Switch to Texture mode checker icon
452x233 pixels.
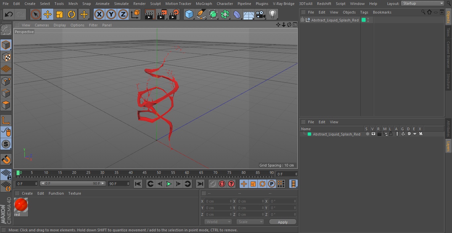pyautogui.click(x=6, y=57)
